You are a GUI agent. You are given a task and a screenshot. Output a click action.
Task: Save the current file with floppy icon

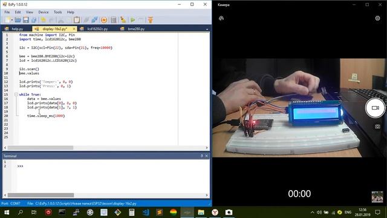click(x=26, y=20)
